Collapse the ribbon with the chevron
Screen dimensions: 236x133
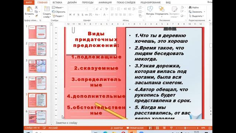coord(210,20)
